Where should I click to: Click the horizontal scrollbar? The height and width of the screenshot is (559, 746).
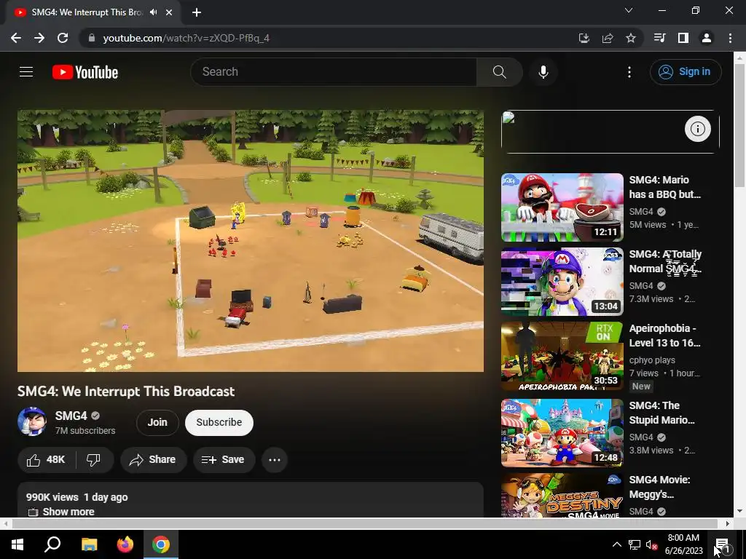coord(364,523)
